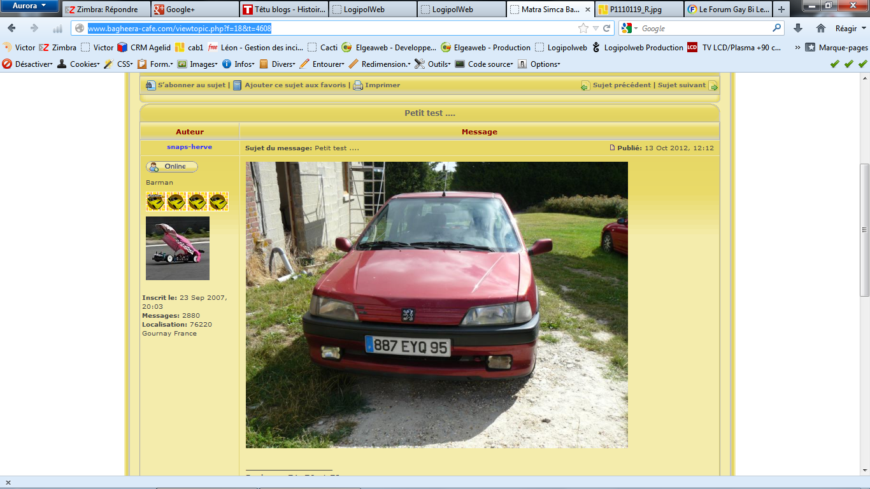Image resolution: width=870 pixels, height=489 pixels.
Task: Click the post icon before Publié
Action: 613,148
